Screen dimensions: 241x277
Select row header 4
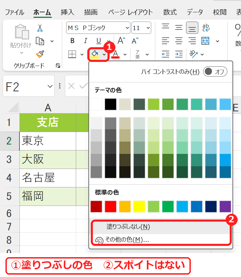click(9, 178)
